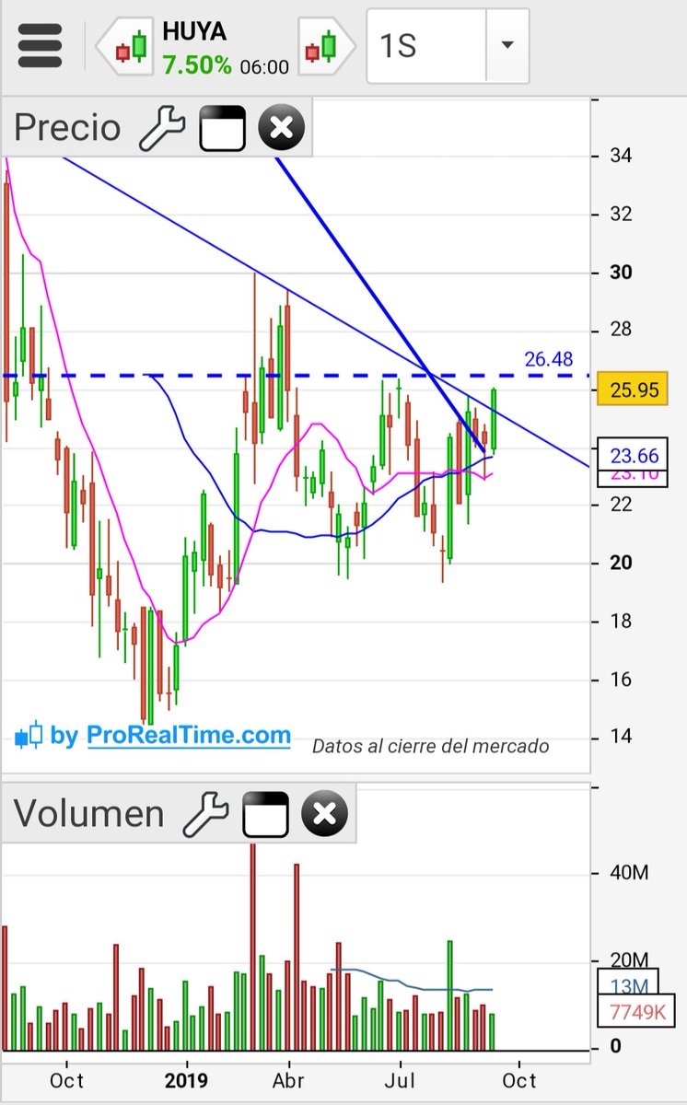Screen dimensions: 687x1105
Task: Select the HUYA ticker name
Action: [x=193, y=31]
